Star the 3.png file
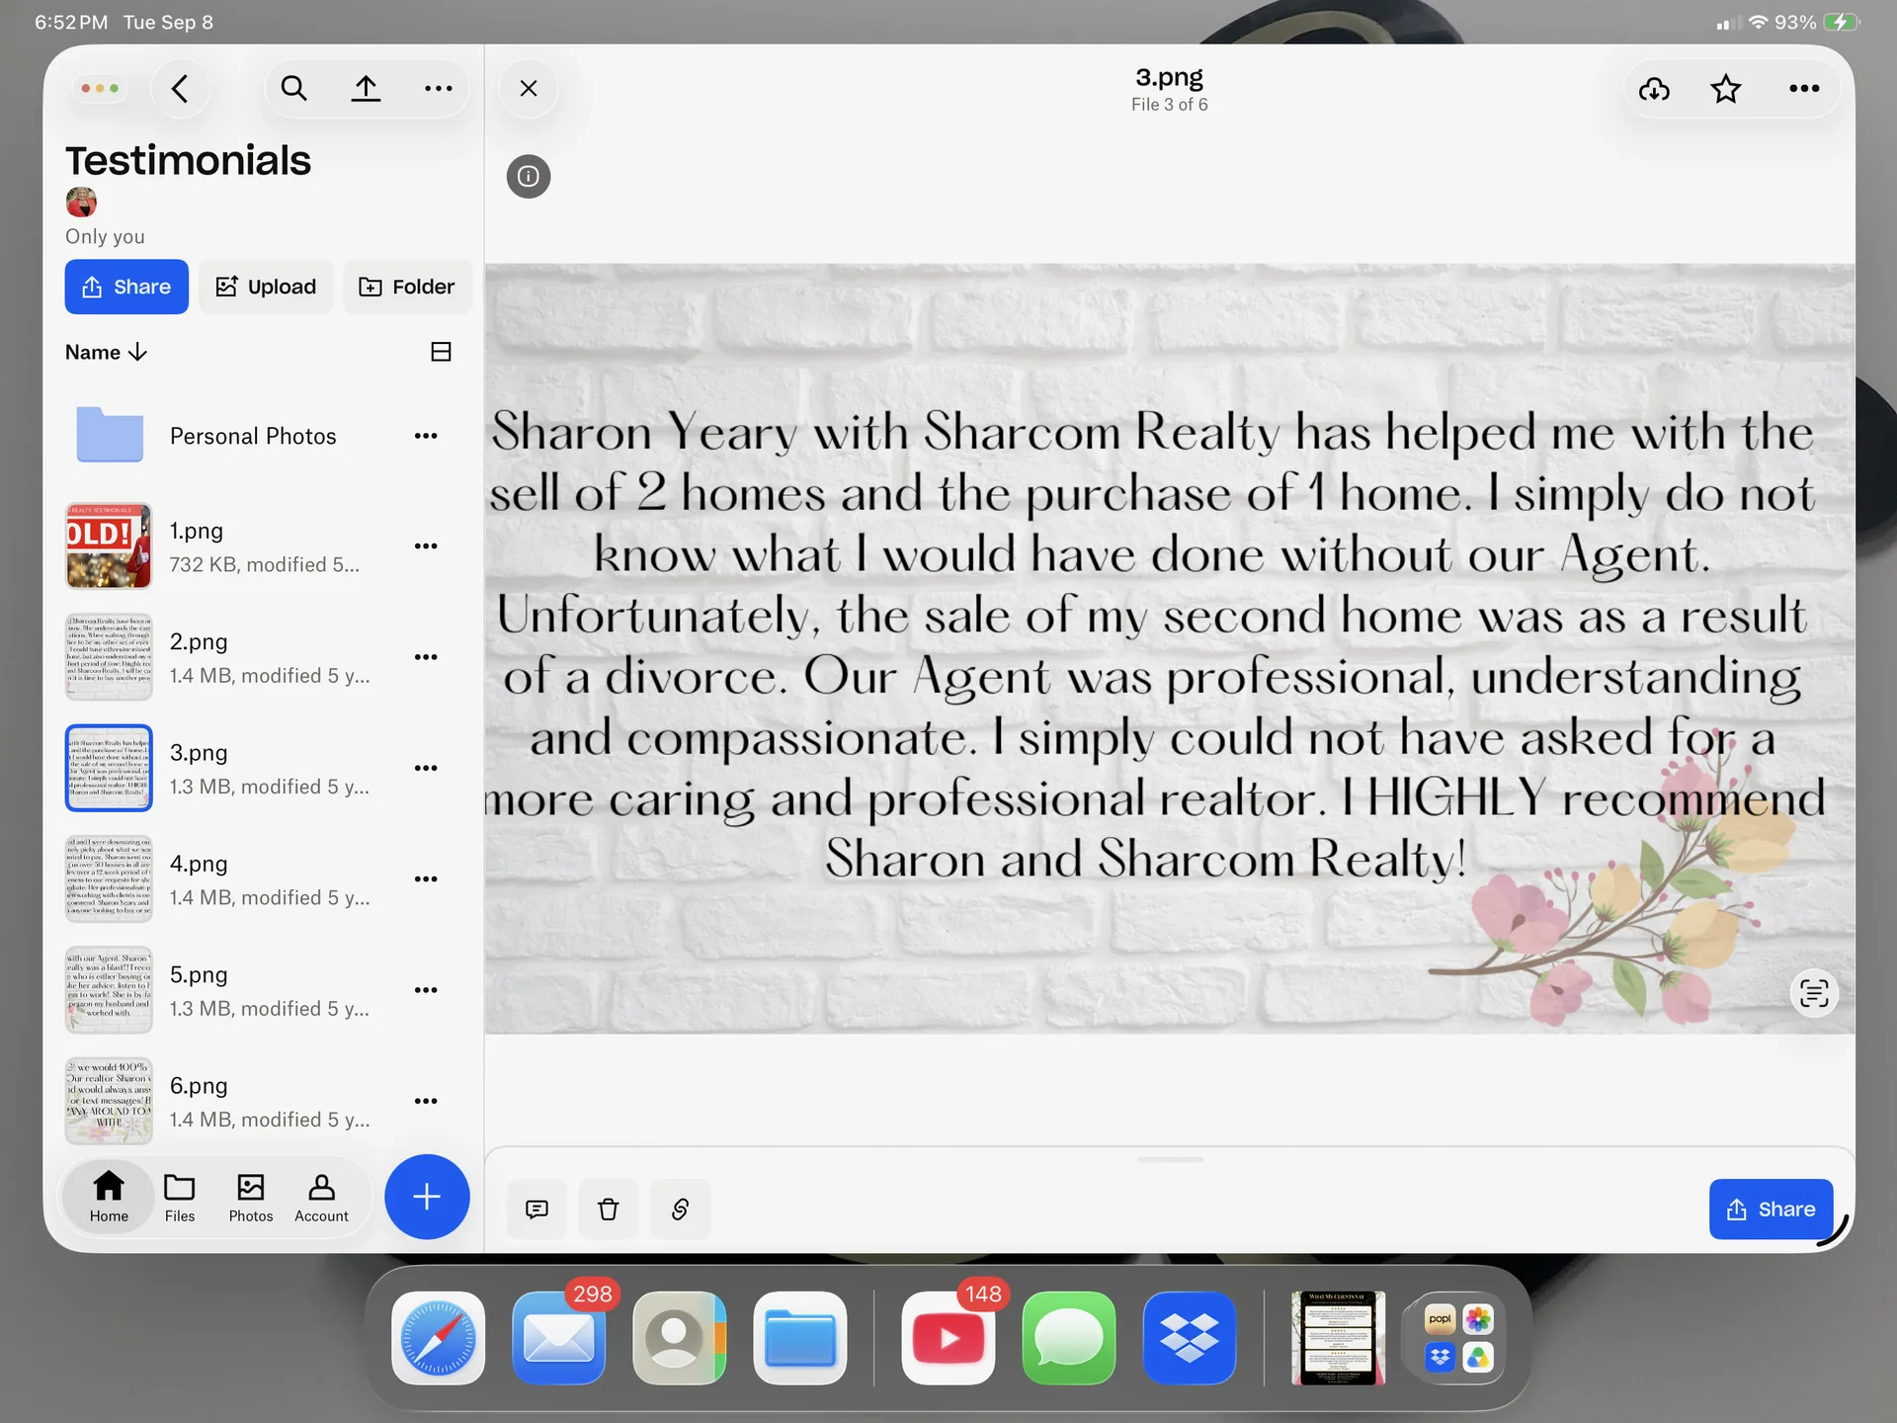Viewport: 1897px width, 1423px height. 1726,90
